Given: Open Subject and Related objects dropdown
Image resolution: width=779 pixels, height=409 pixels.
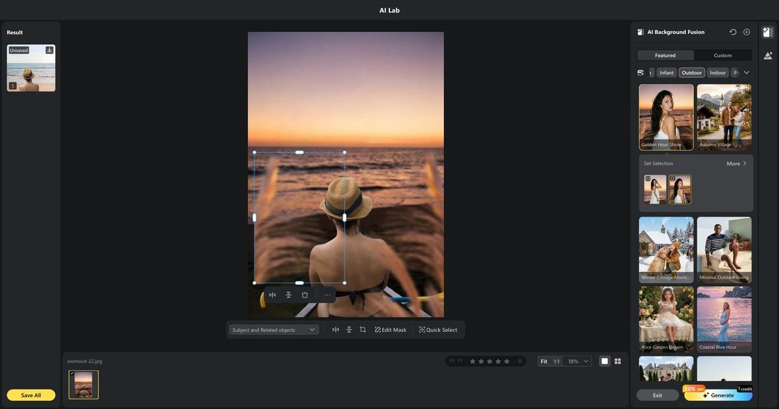Looking at the screenshot, I should click(273, 330).
